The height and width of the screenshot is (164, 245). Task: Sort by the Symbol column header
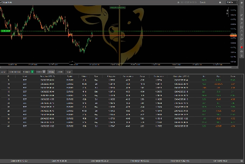click(x=70, y=77)
